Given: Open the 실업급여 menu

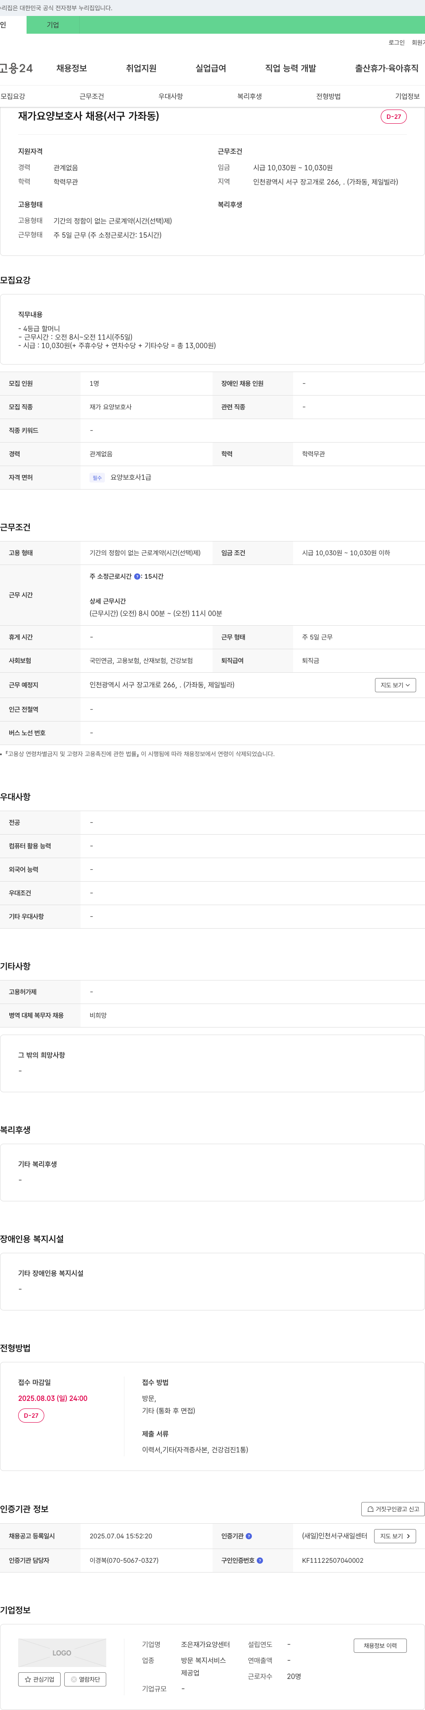Looking at the screenshot, I should 211,68.
